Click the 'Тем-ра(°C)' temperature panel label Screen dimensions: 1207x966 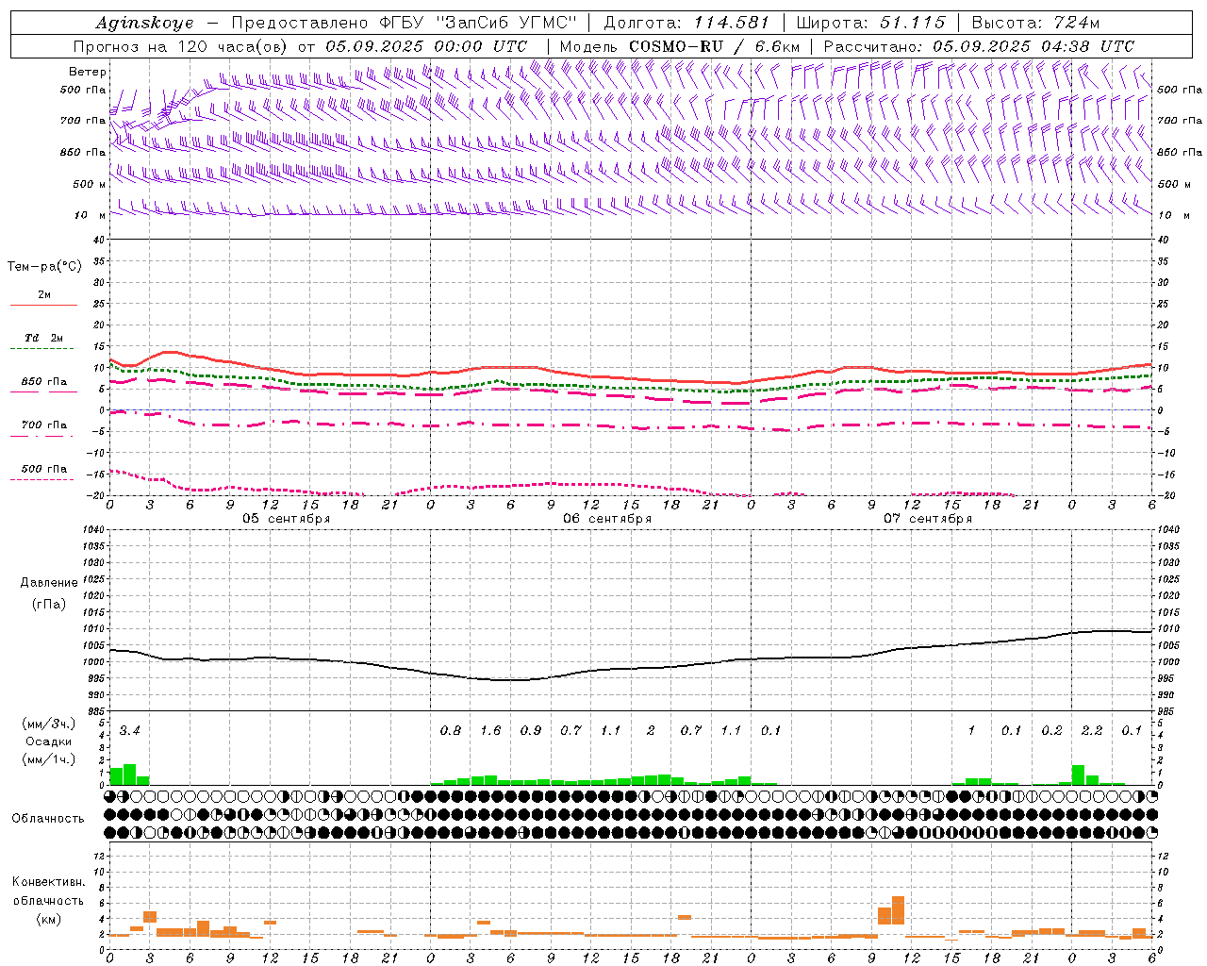click(44, 267)
